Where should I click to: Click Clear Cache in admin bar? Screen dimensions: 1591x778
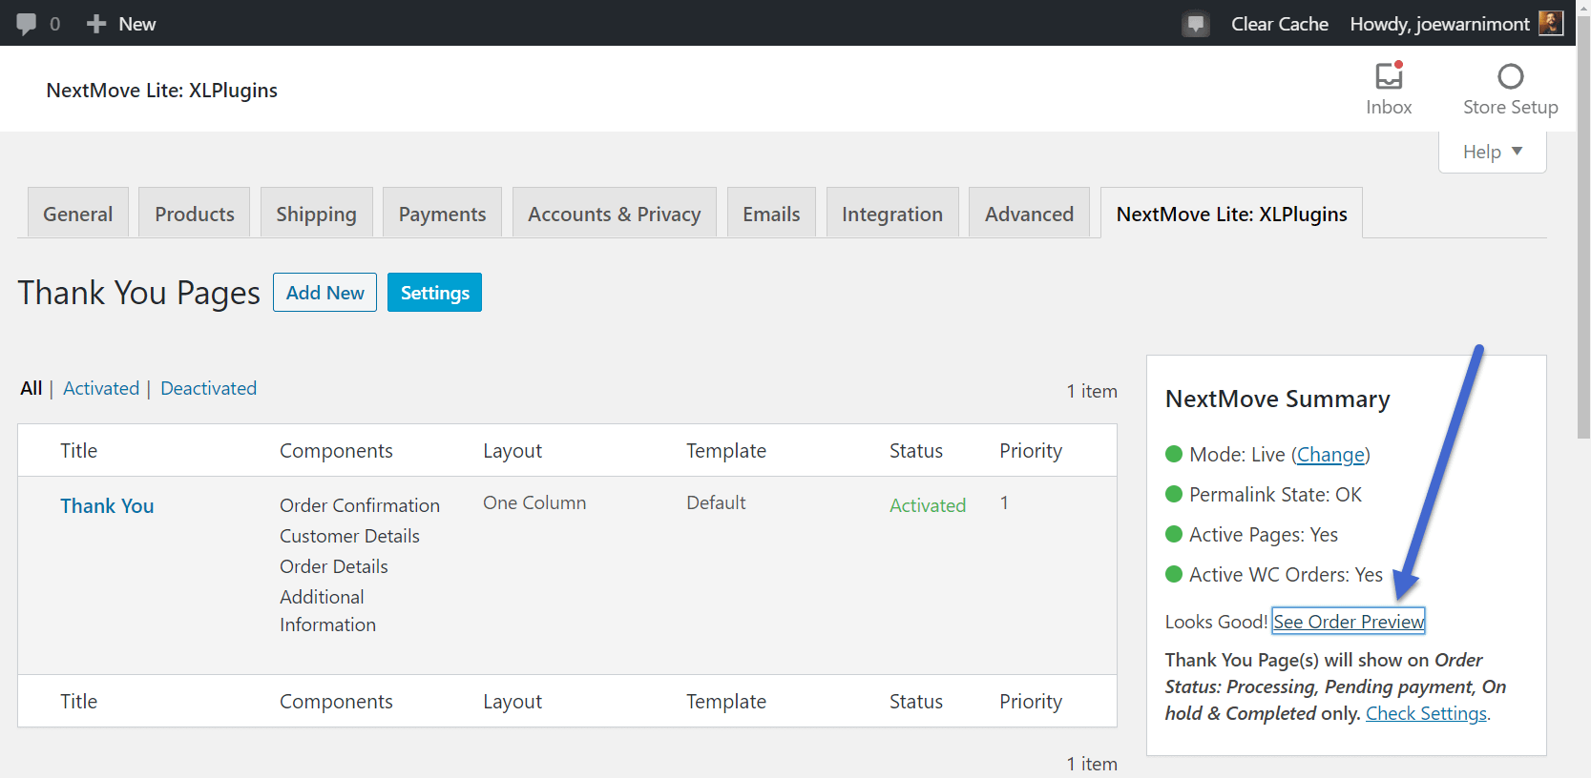pyautogui.click(x=1279, y=24)
